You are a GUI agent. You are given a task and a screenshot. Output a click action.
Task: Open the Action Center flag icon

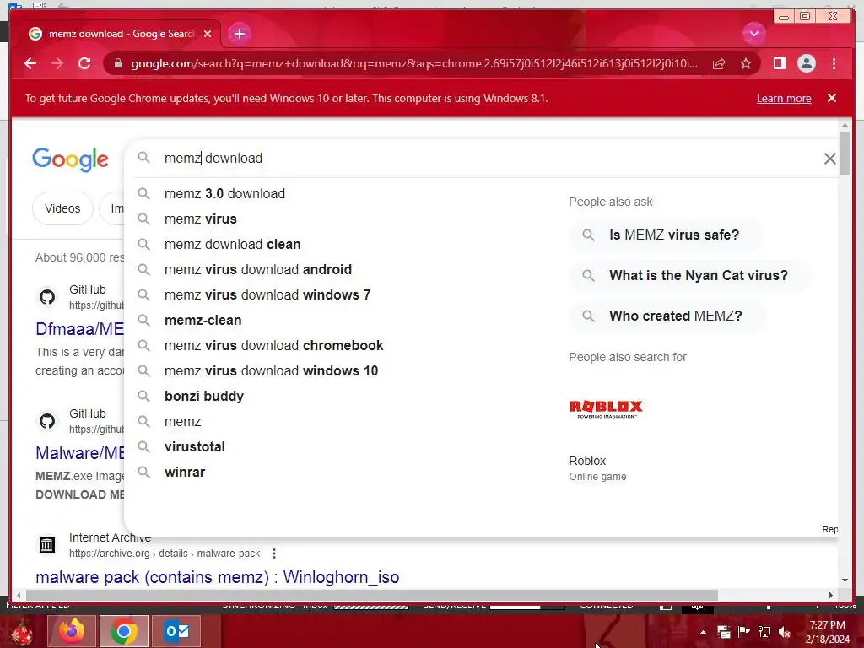744,632
